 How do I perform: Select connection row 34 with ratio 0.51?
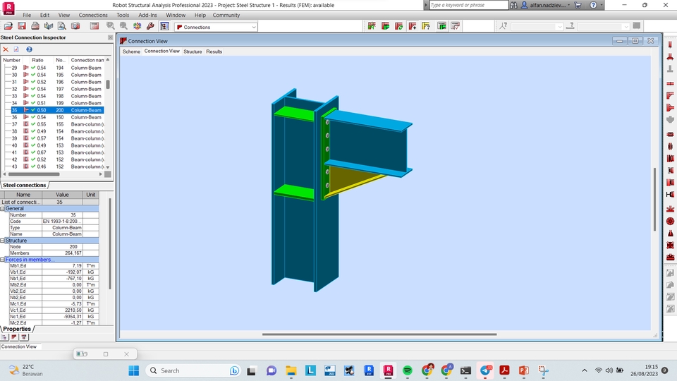point(56,103)
